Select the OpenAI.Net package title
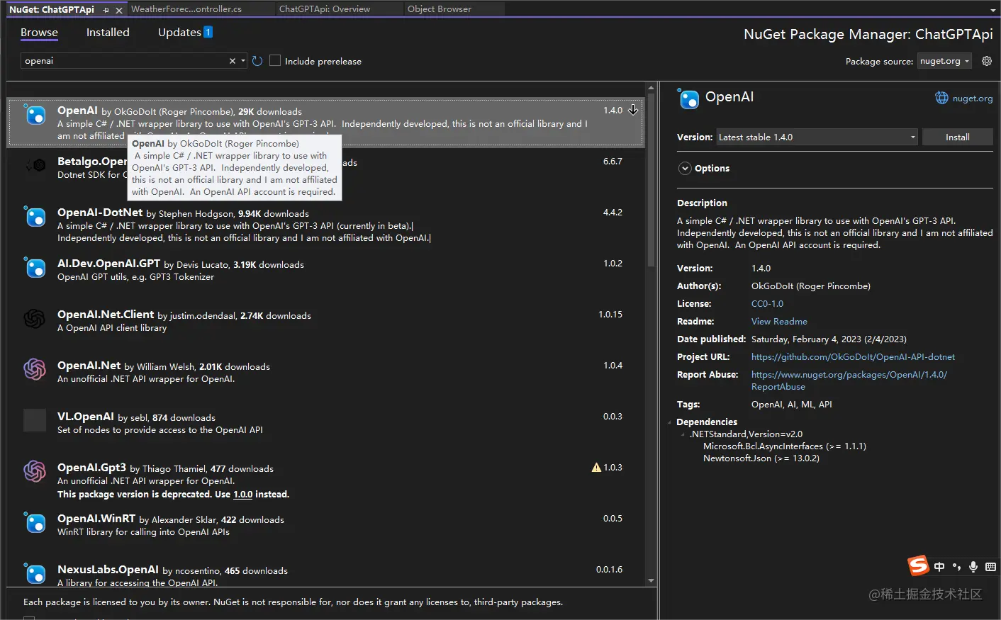Image resolution: width=1001 pixels, height=620 pixels. coord(89,366)
